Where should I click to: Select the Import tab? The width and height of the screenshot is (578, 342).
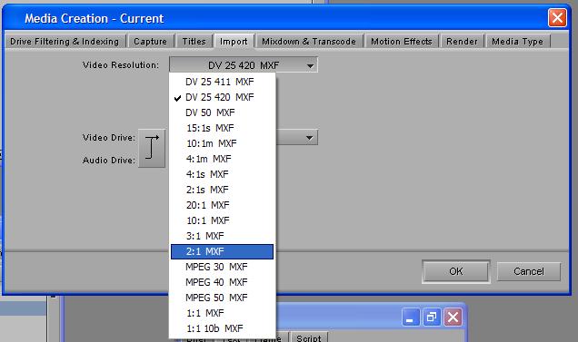tap(234, 41)
